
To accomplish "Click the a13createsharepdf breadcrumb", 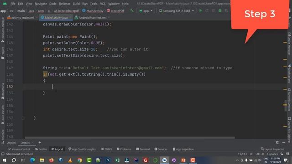I will pos(66,11).
